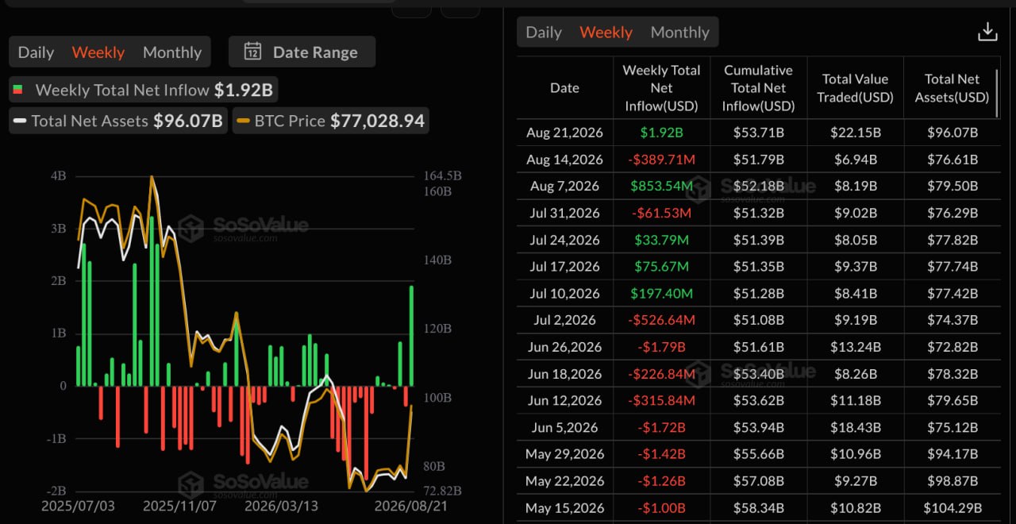Click the 2026/08/21 x-axis label
This screenshot has width=1016, height=524.
pyautogui.click(x=410, y=506)
